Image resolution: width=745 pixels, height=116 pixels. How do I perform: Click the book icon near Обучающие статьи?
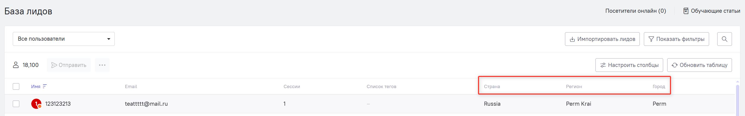click(685, 11)
